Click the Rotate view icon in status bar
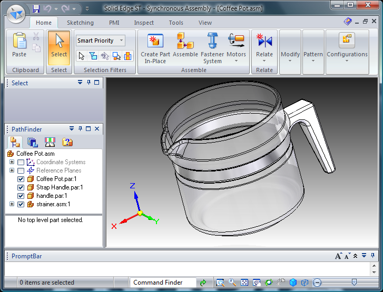383x292 pixels. pyautogui.click(x=269, y=283)
